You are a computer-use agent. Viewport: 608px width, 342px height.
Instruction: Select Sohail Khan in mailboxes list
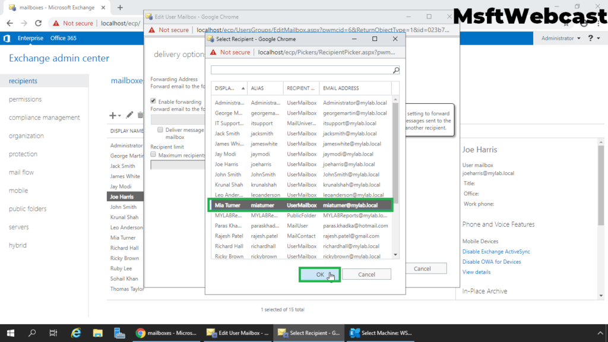pos(124,279)
